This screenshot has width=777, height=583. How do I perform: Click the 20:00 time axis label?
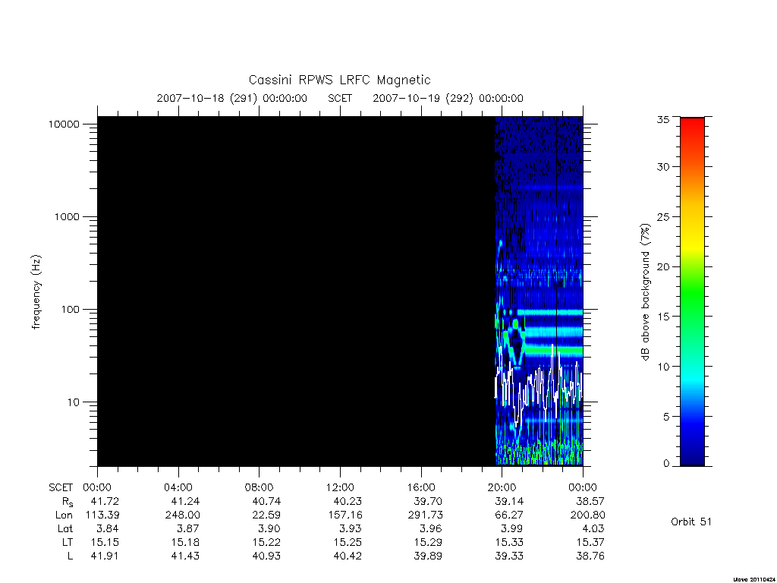(502, 487)
